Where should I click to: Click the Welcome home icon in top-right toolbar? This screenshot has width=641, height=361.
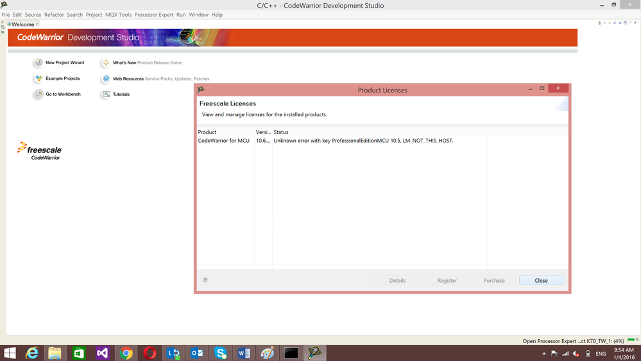click(600, 23)
